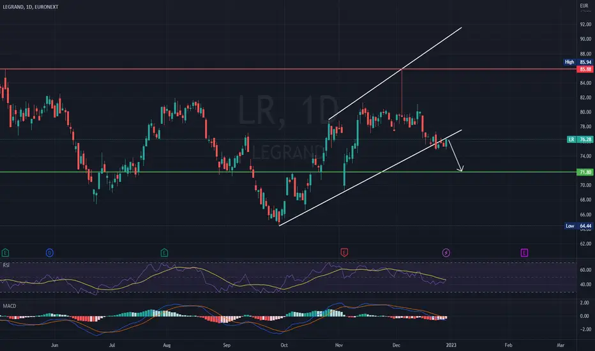Open the green earnings marker near August
The image size is (595, 351).
164,253
